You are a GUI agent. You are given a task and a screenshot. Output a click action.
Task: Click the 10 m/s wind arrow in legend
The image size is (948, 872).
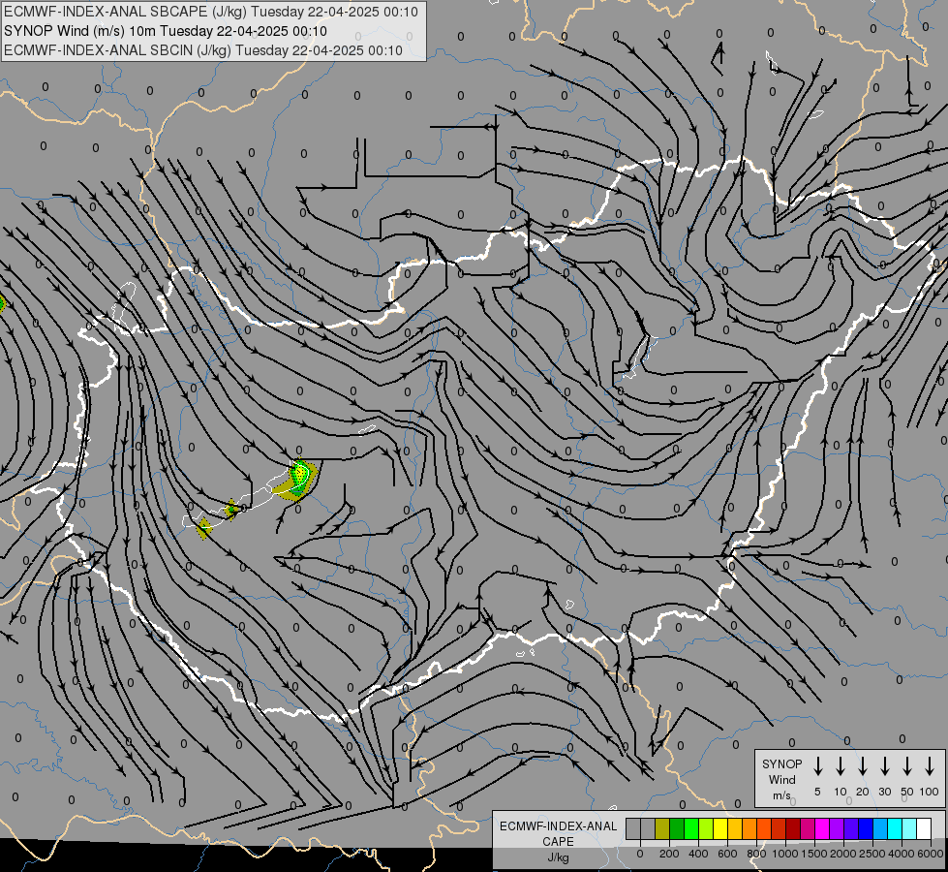840,766
